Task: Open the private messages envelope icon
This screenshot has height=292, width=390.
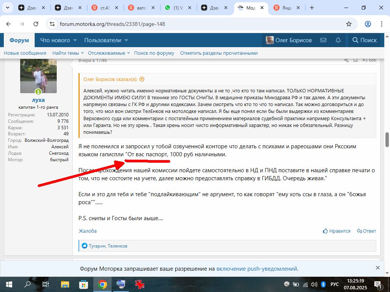Action: (323, 40)
